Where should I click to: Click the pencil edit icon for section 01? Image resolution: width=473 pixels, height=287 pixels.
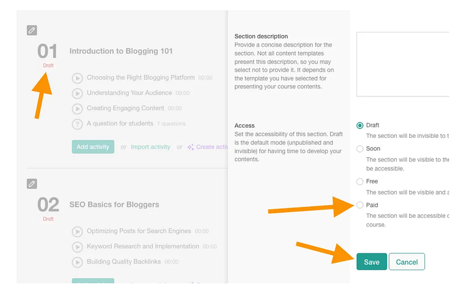click(32, 30)
